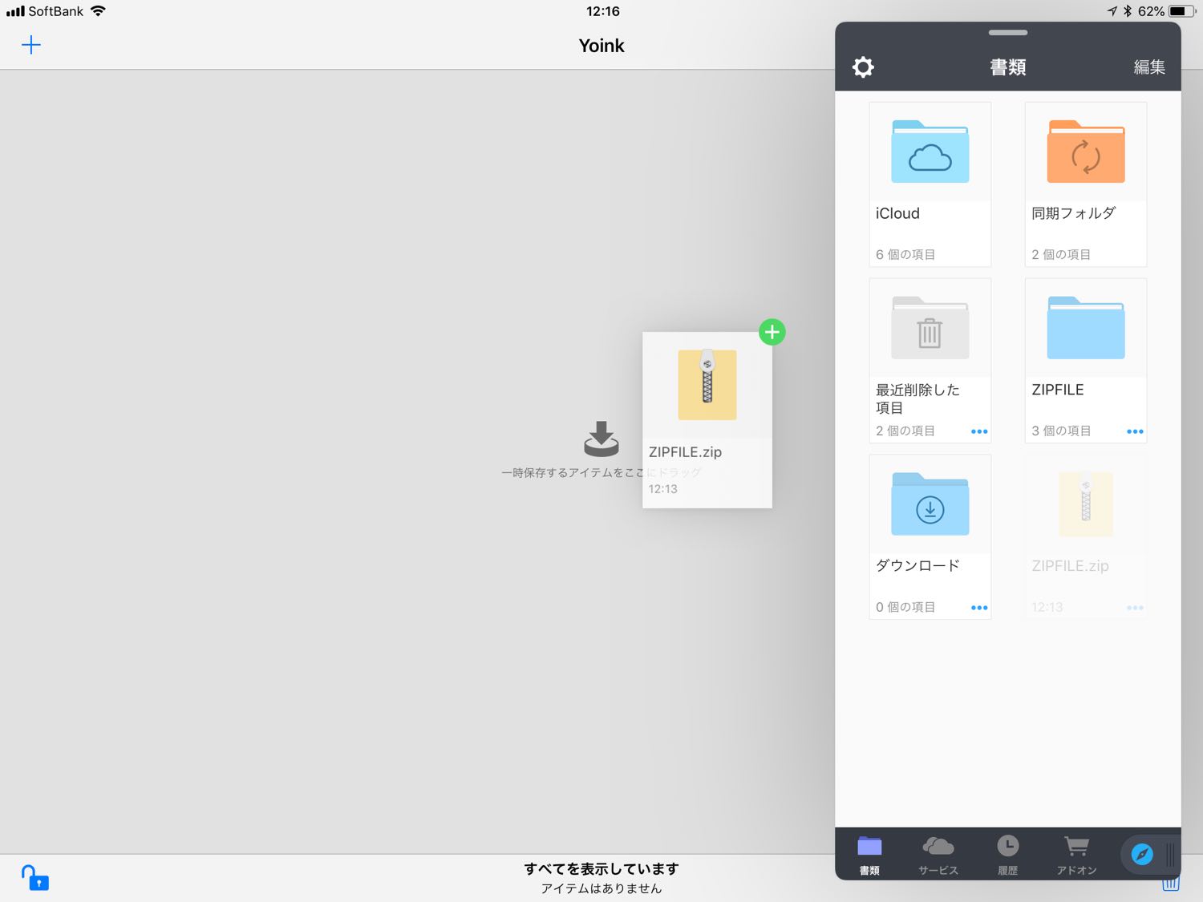The image size is (1203, 902).
Task: Tap アイテムはありません status text
Action: (601, 888)
